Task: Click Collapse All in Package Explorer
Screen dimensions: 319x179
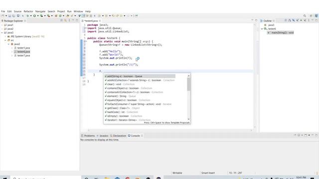Action: [61, 20]
